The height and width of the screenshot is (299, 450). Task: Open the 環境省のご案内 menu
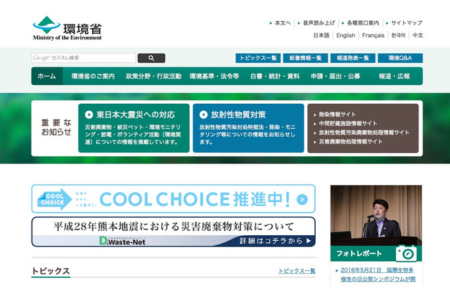tap(93, 77)
